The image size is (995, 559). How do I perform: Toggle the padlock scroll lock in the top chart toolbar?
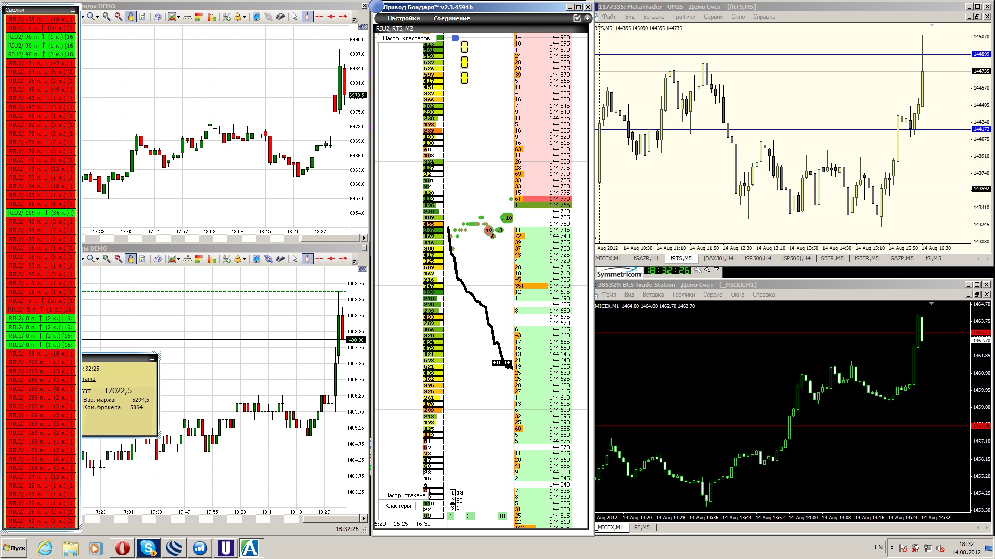[130, 17]
